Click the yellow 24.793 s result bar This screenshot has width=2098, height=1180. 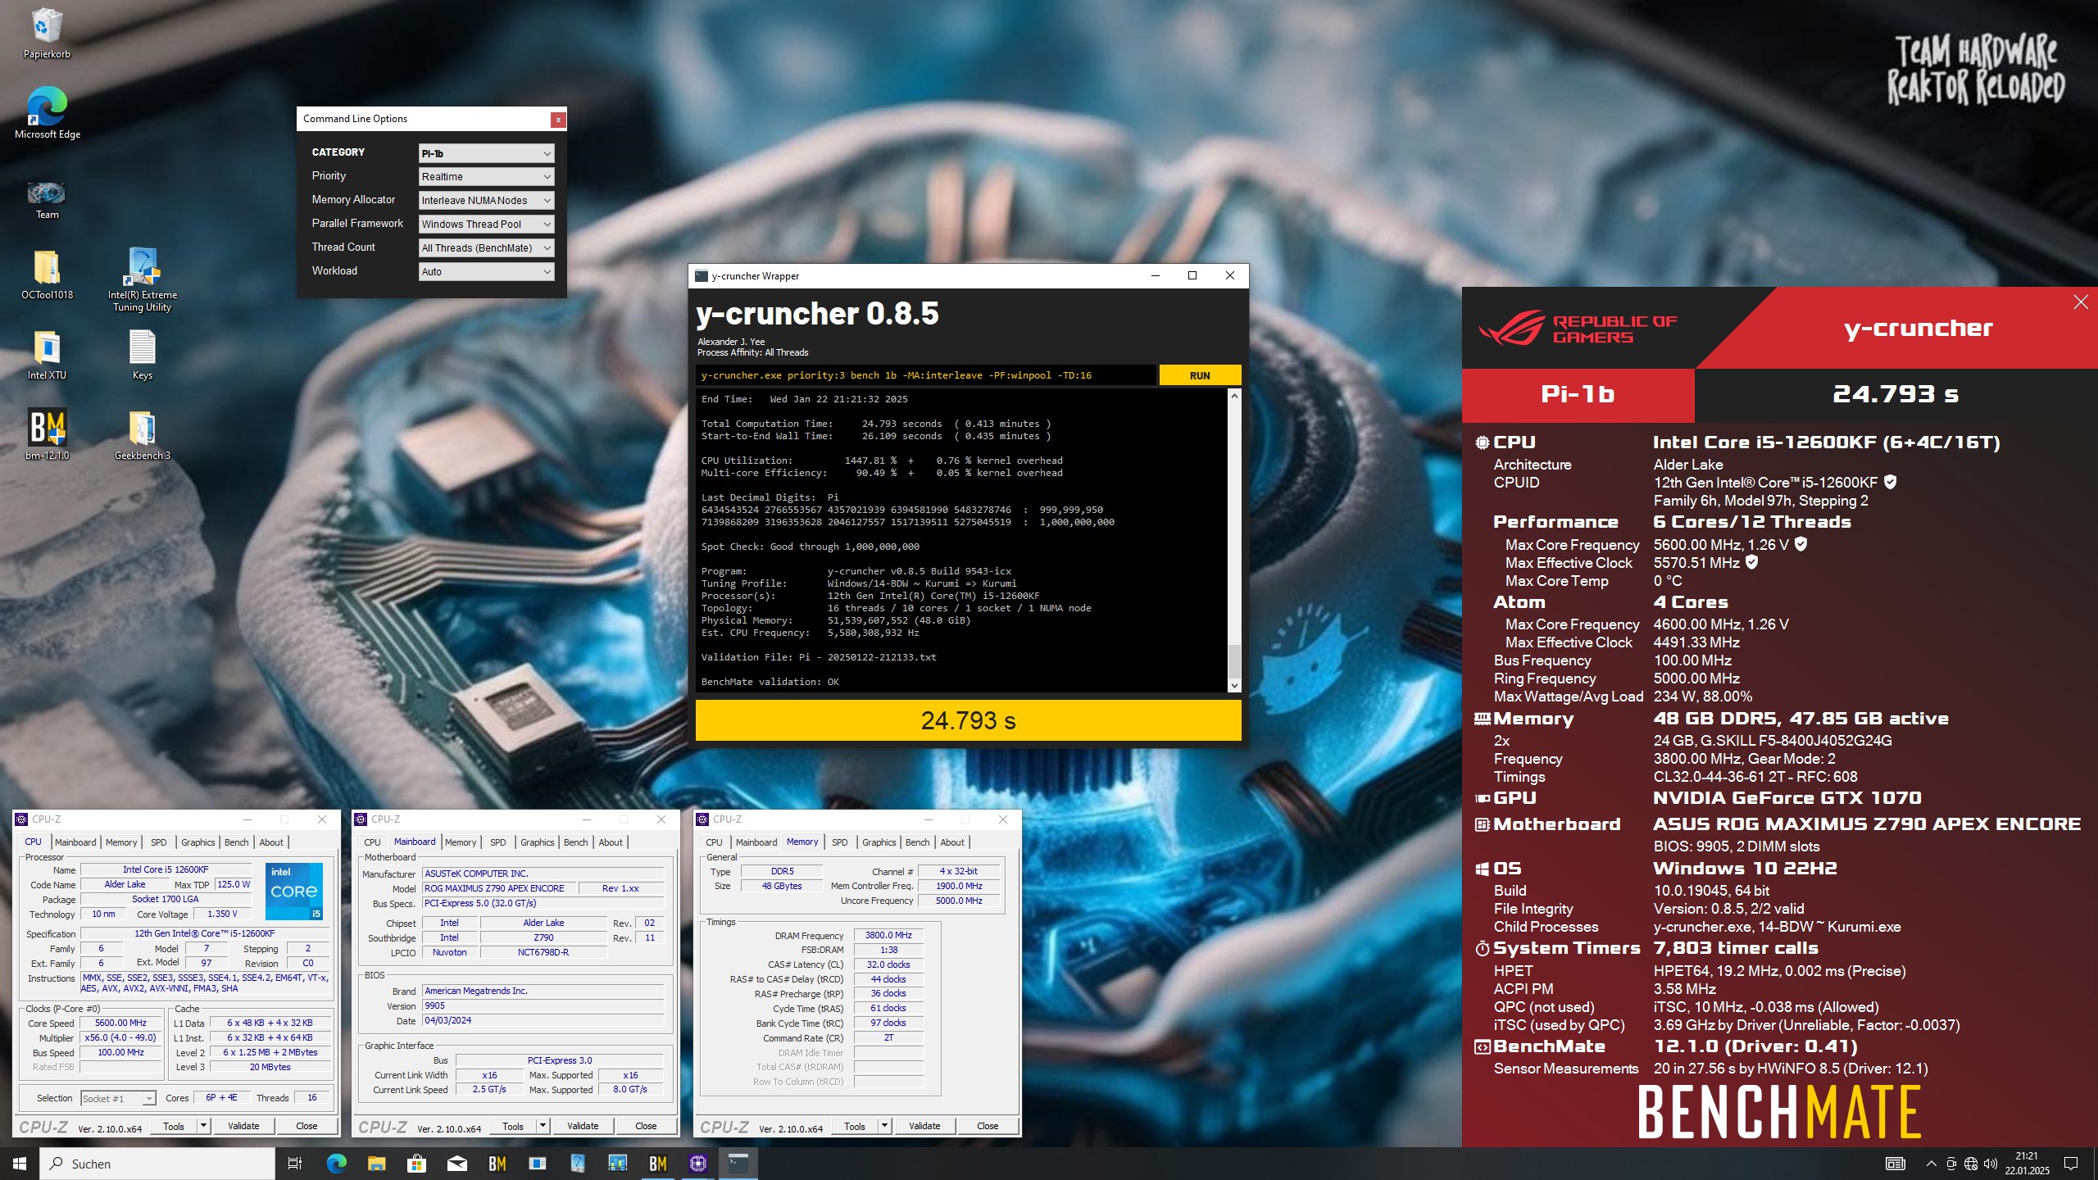(968, 720)
